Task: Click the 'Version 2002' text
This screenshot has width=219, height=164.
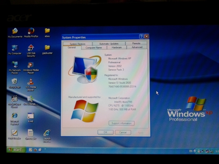Action: [x=115, y=66]
